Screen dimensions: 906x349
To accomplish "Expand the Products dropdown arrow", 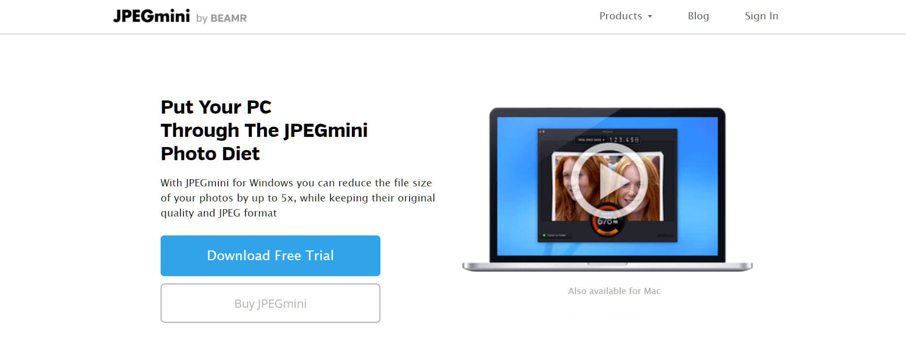I will pyautogui.click(x=650, y=17).
